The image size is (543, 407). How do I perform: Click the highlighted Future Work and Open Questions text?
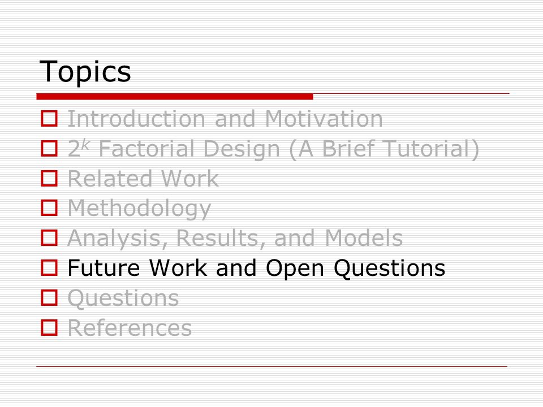tap(256, 269)
